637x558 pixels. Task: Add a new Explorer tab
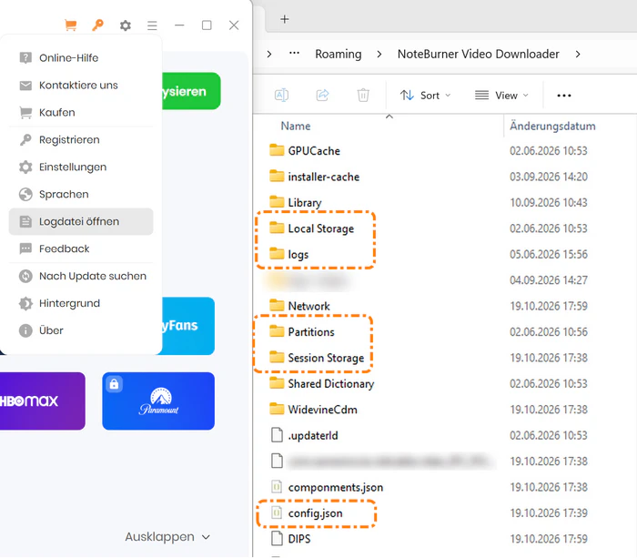285,19
